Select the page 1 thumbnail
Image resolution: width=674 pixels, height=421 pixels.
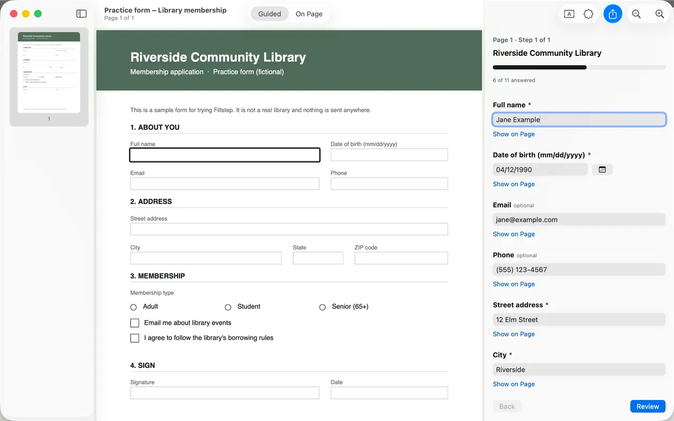49,73
